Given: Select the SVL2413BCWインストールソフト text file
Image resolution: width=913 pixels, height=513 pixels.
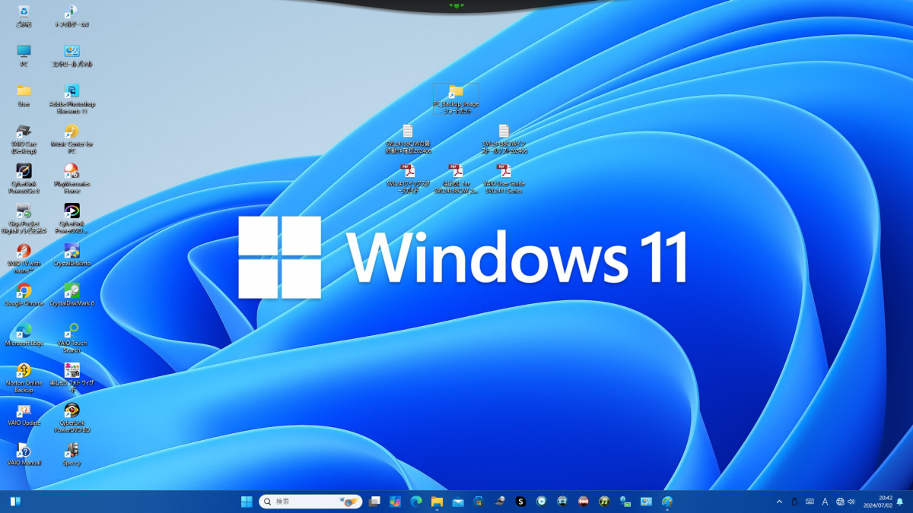Looking at the screenshot, I should 504,139.
